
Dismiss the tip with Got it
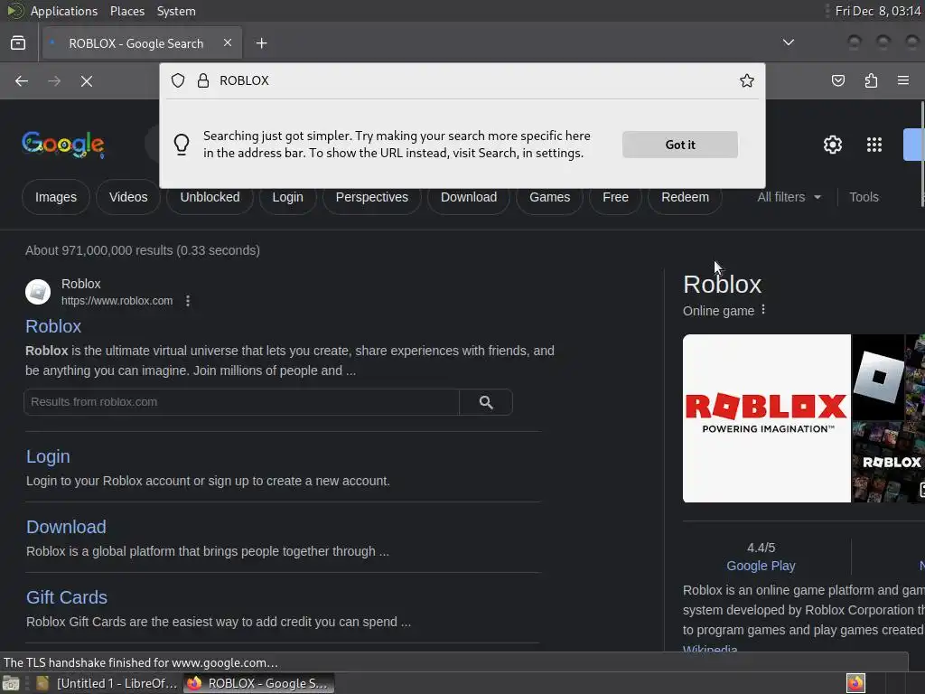click(680, 145)
